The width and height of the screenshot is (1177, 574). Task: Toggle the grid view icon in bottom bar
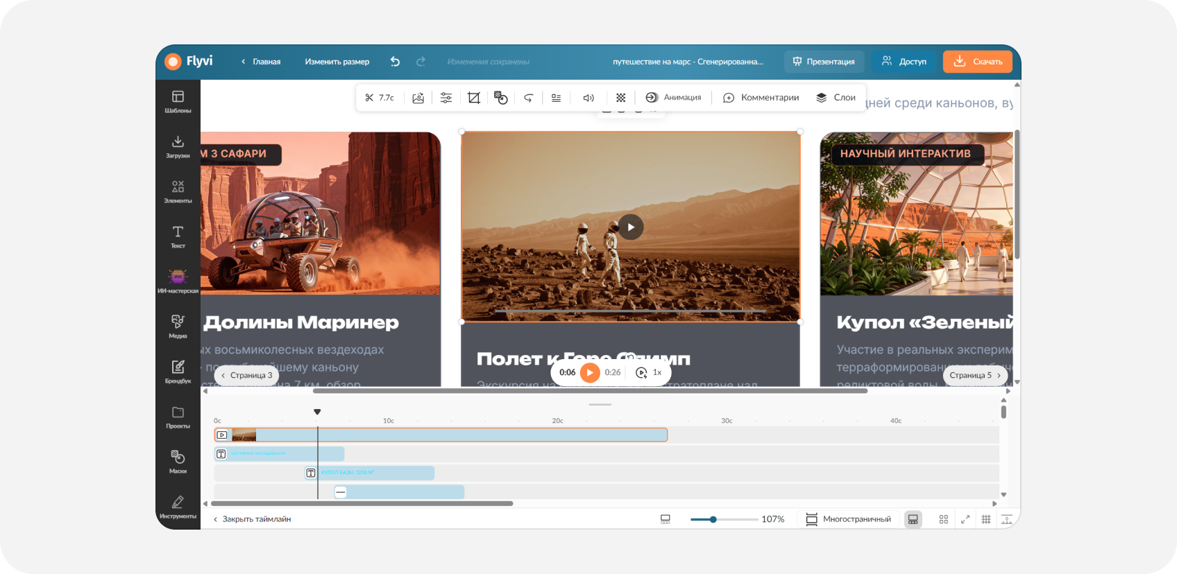pyautogui.click(x=944, y=519)
